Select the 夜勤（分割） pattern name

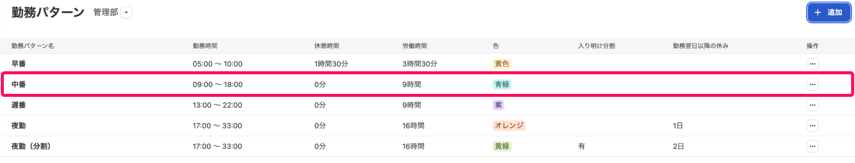click(31, 146)
